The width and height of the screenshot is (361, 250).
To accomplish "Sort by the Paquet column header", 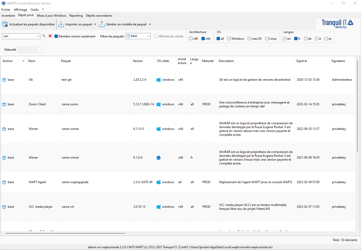I will pos(95,61).
